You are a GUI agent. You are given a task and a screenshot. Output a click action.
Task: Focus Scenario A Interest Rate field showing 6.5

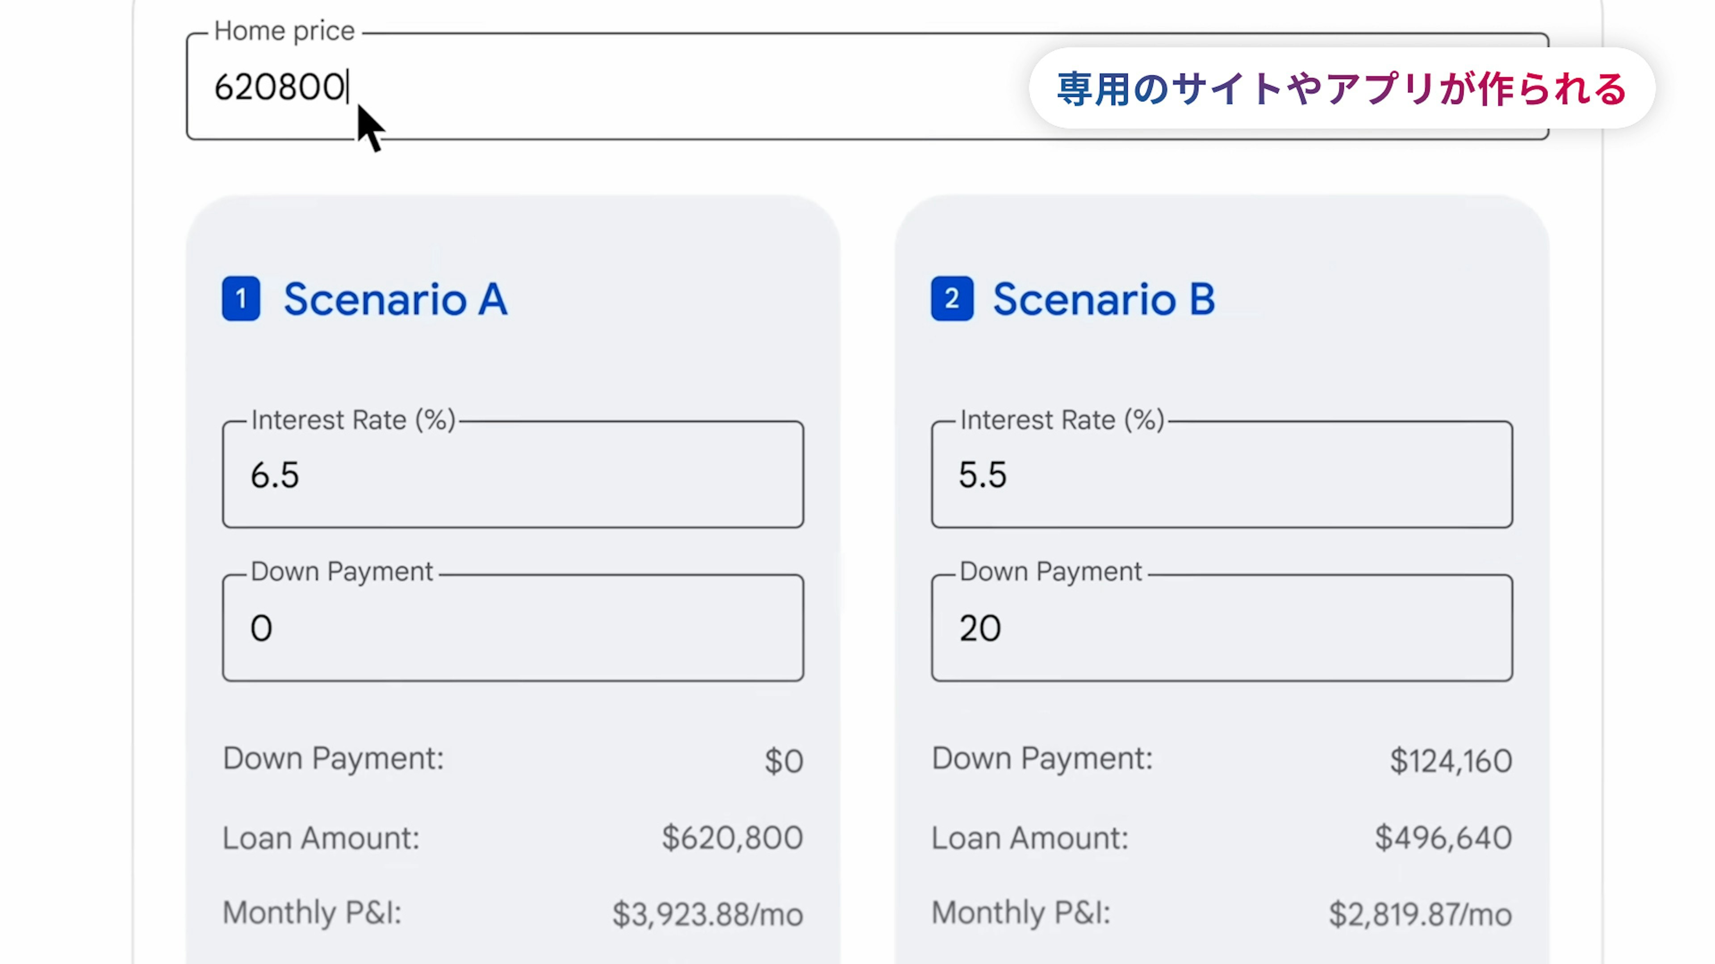(x=513, y=475)
